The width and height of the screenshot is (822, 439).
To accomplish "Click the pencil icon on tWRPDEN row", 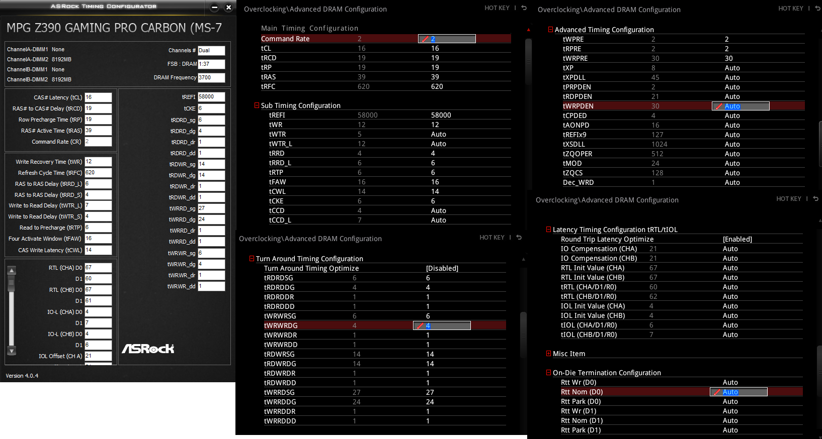I will [x=719, y=106].
